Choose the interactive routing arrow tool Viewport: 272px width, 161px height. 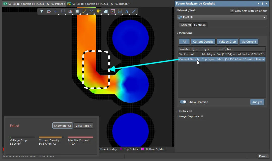coord(84,11)
